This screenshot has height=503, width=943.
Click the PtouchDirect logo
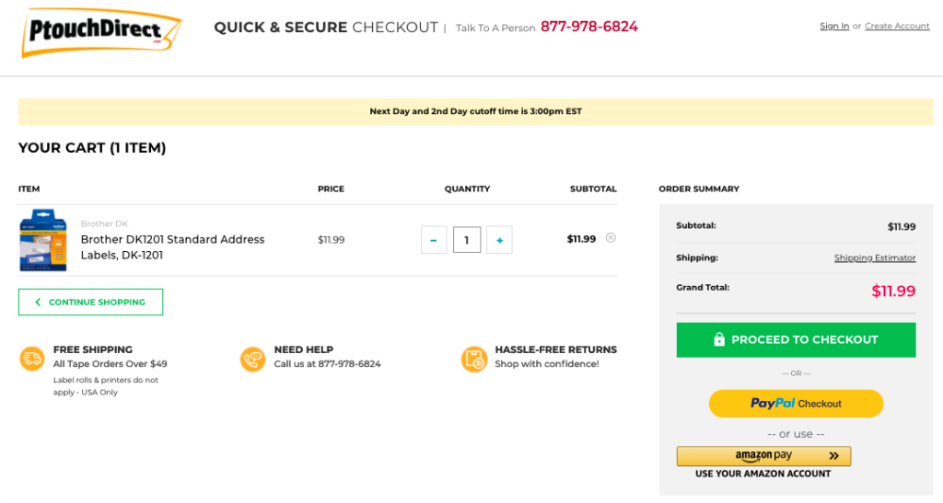click(x=100, y=32)
